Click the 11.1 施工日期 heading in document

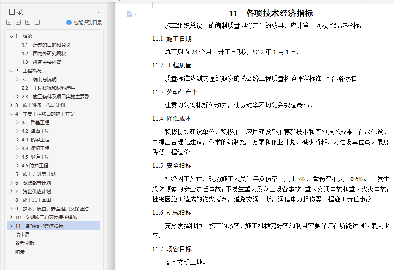point(172,39)
